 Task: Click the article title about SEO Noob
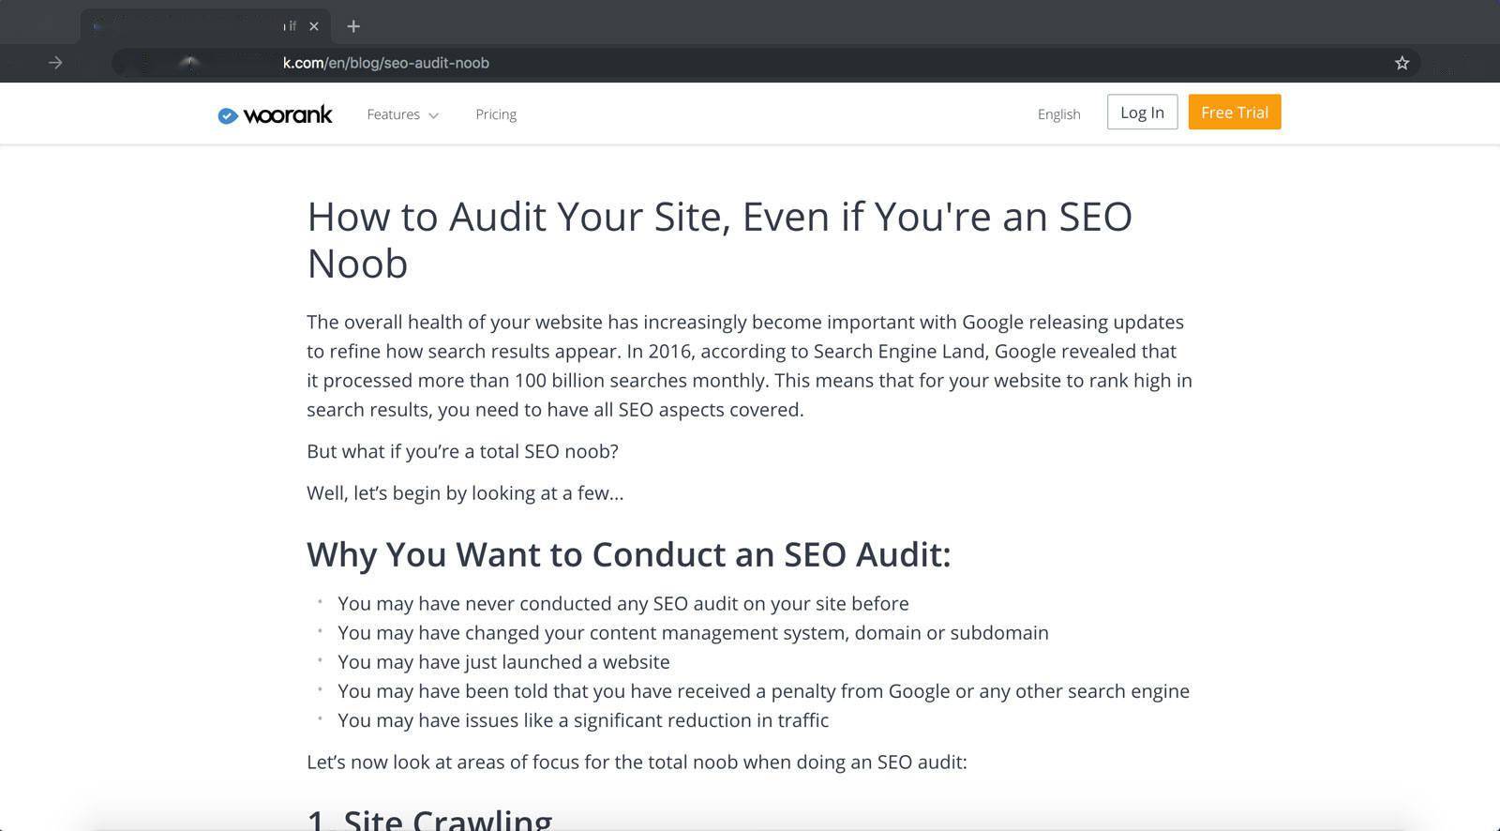719,239
